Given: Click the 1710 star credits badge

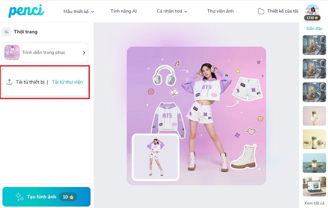Looking at the screenshot, I should (312, 18).
